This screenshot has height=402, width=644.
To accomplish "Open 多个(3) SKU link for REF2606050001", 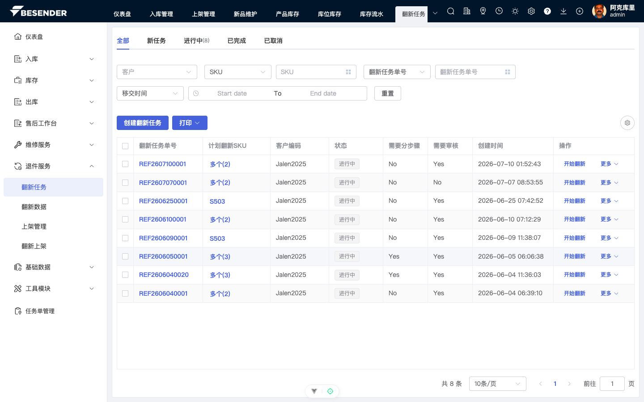I will coord(220,256).
